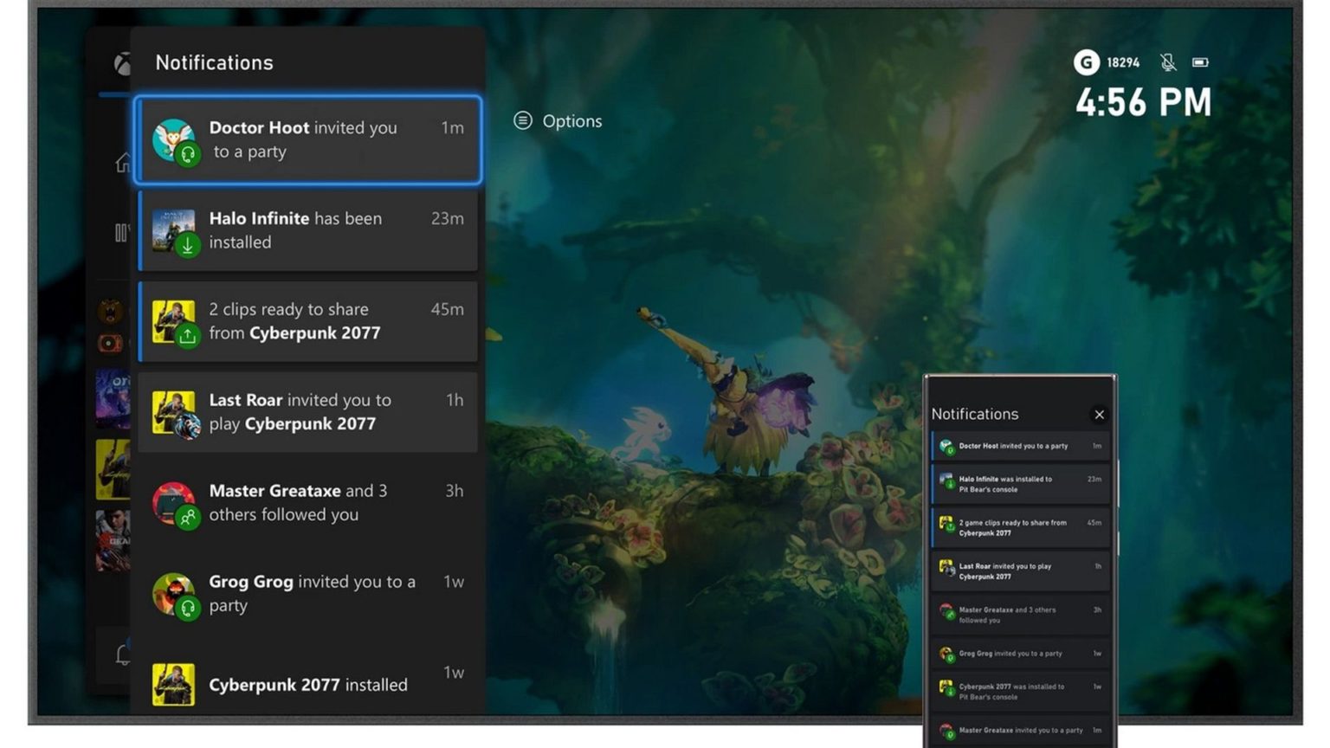Click the Gamerscore G icon near 18294

click(x=1086, y=62)
